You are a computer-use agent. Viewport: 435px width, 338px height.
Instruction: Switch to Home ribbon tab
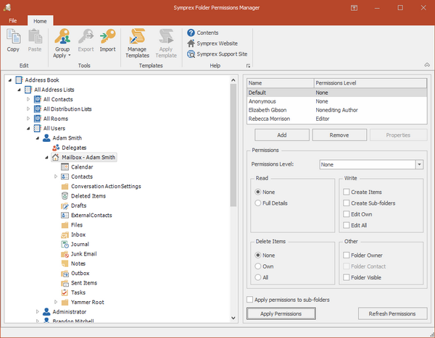[40, 21]
